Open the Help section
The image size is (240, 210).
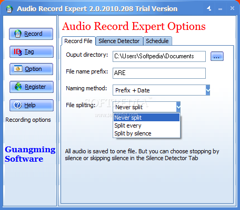click(32, 105)
